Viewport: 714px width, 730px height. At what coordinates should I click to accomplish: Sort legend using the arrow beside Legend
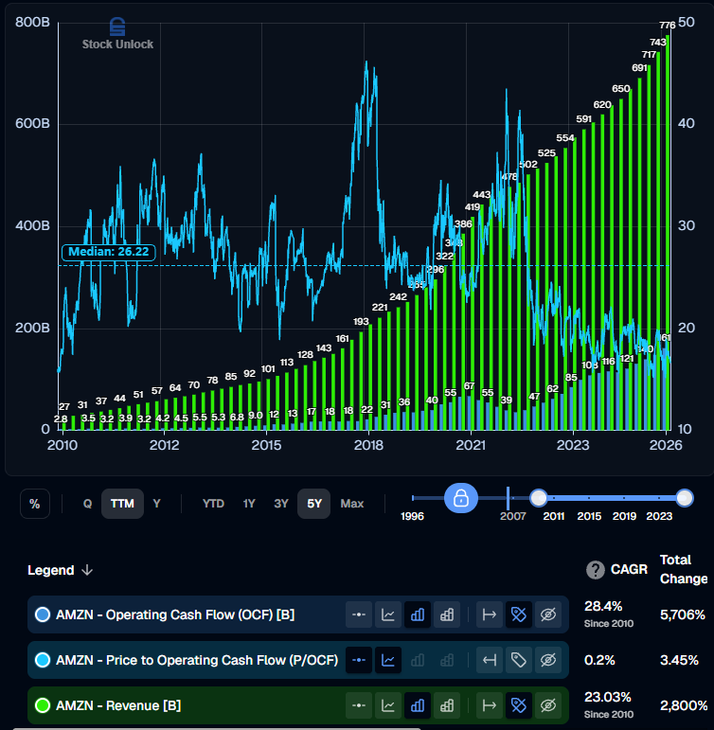pos(87,570)
